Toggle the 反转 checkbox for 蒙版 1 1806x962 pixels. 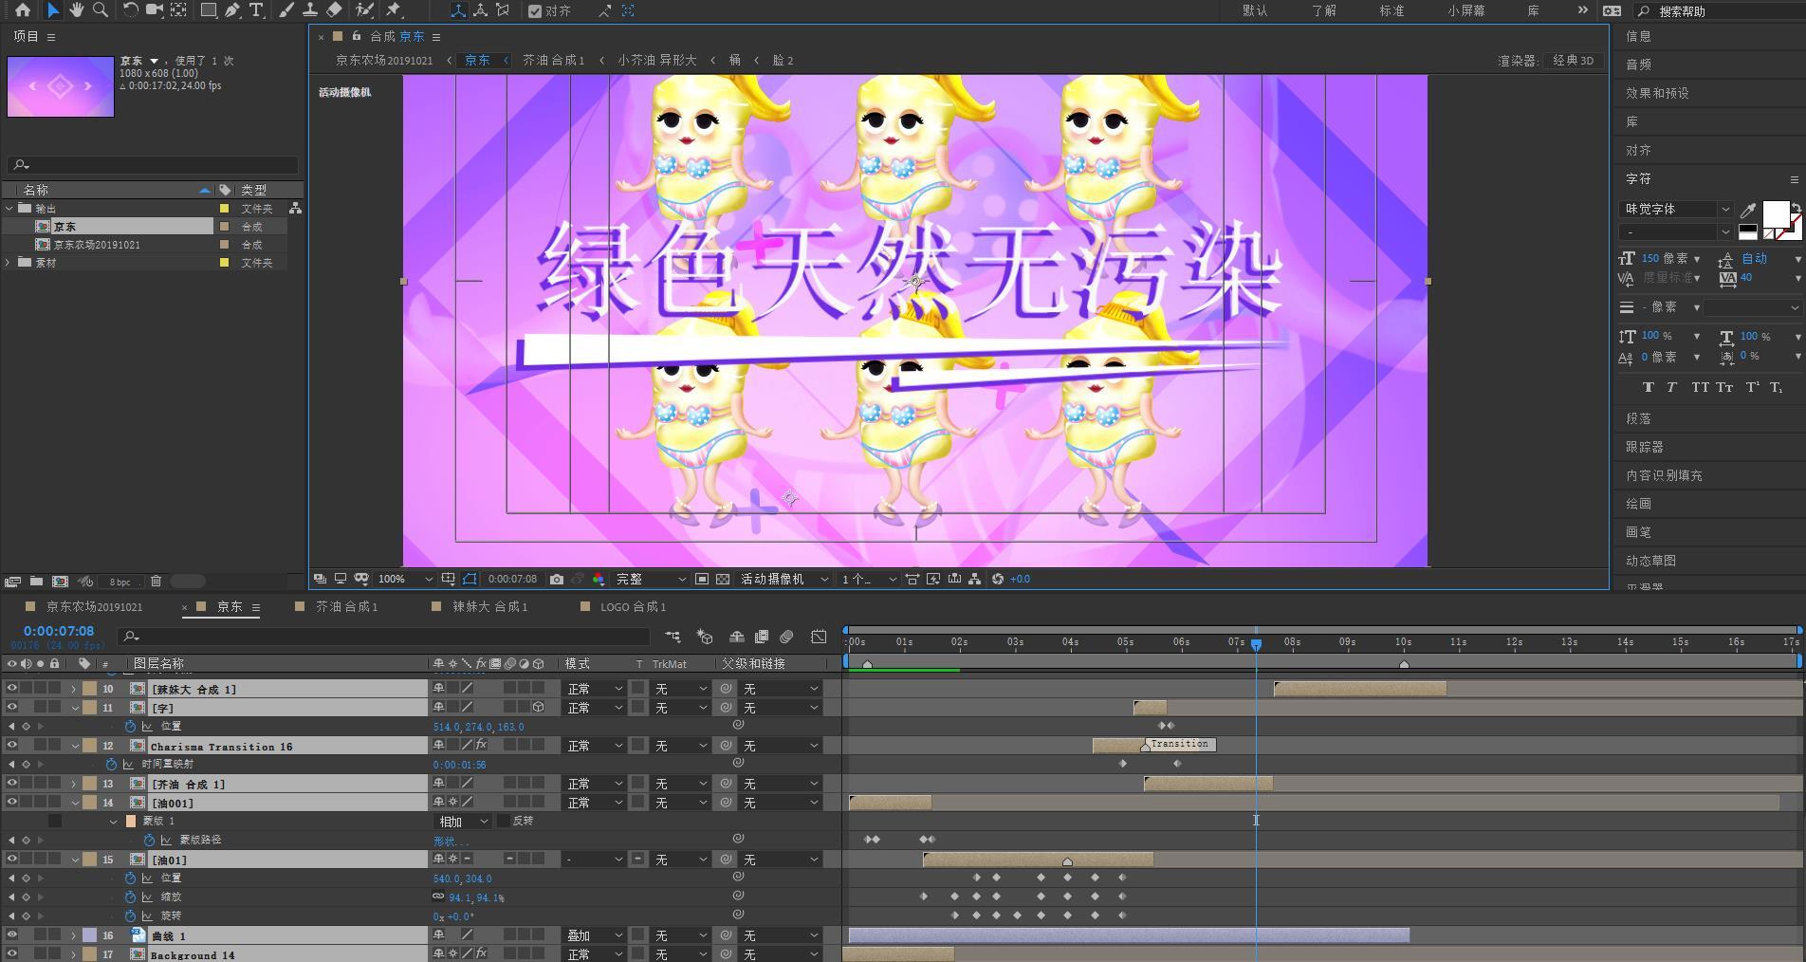[x=504, y=822]
